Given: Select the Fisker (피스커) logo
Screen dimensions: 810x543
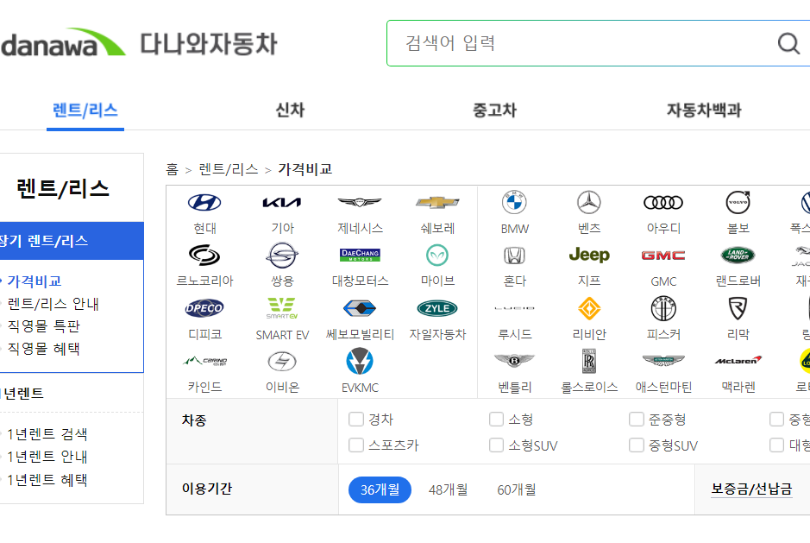Looking at the screenshot, I should (x=663, y=308).
